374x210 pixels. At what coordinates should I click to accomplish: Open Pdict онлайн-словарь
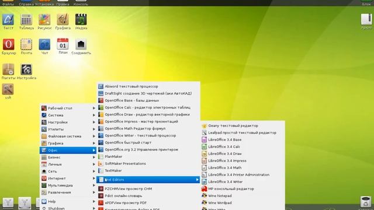pos(148,196)
